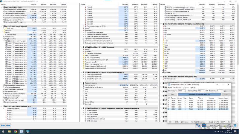The height and width of the screenshot is (134, 239).
Task: Open Google Chrome from the taskbar
Action: point(16,131)
